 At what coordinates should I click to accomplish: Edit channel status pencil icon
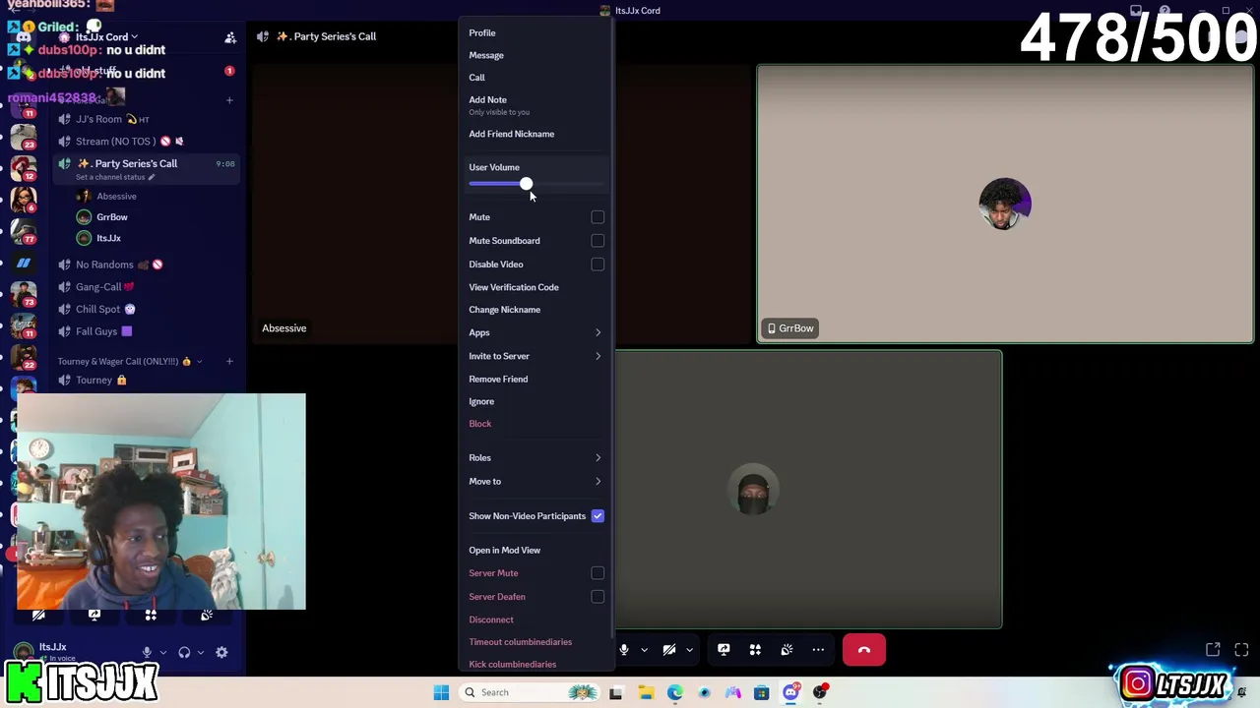coord(152,177)
